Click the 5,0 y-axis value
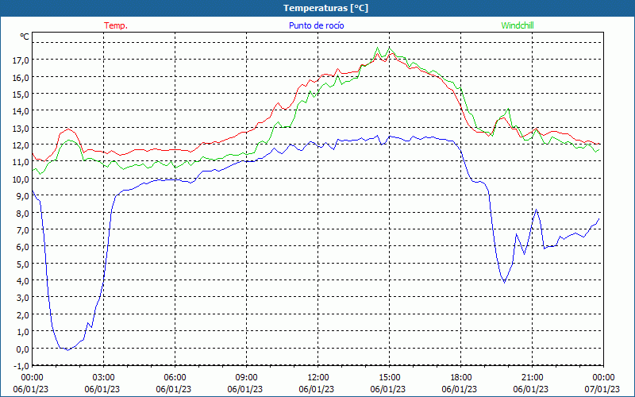 tap(23, 264)
